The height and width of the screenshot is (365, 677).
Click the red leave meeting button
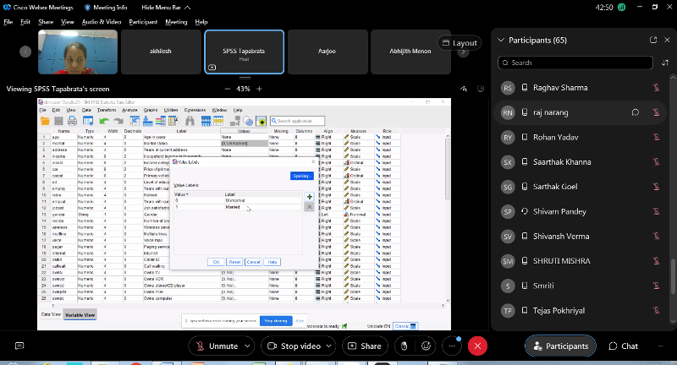[478, 346]
